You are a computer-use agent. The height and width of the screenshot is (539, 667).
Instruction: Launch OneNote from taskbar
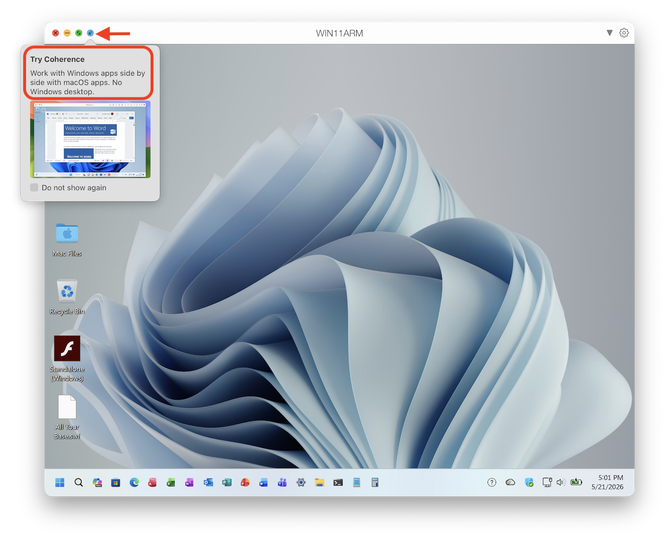point(190,483)
